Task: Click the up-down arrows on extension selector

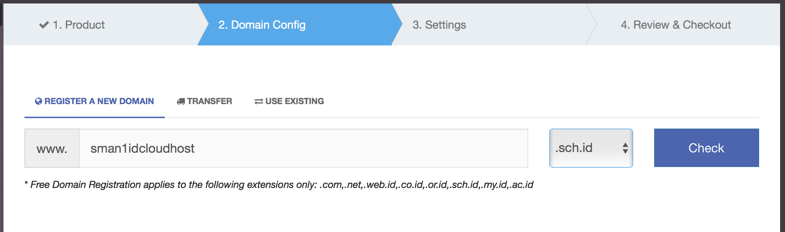Action: point(625,148)
